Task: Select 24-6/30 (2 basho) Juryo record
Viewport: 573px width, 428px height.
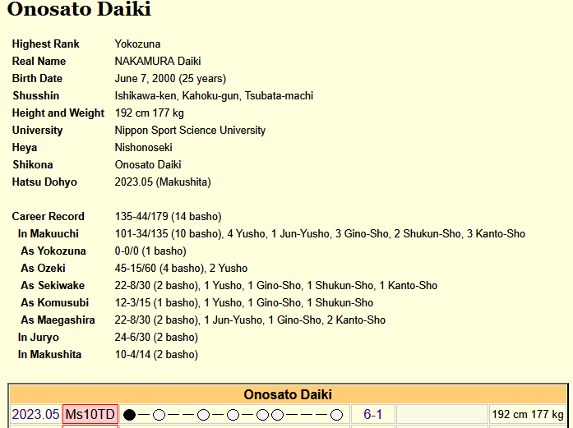Action: (156, 337)
